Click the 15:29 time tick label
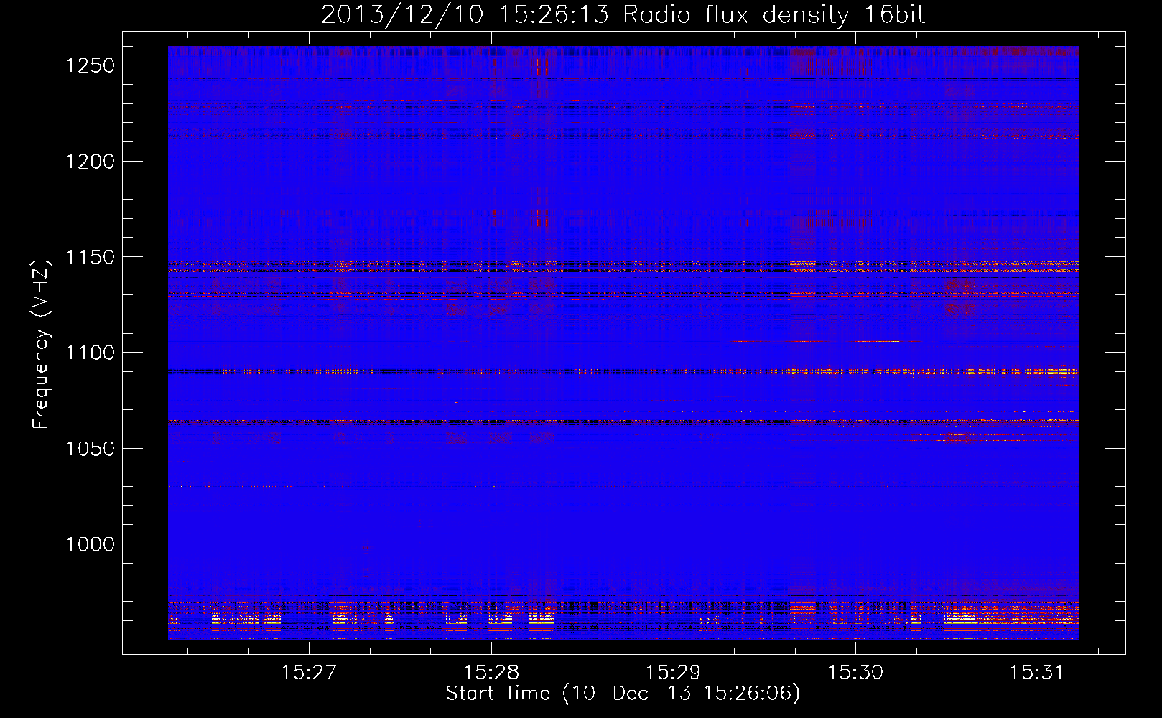This screenshot has height=718, width=1162. pyautogui.click(x=673, y=672)
